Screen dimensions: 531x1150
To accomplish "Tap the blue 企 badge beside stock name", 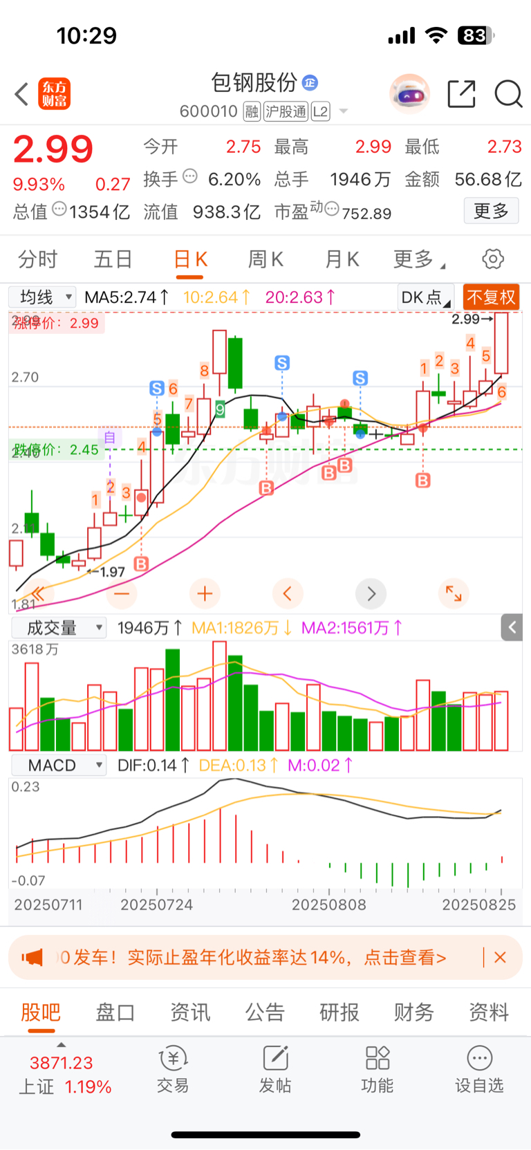I will click(x=310, y=83).
